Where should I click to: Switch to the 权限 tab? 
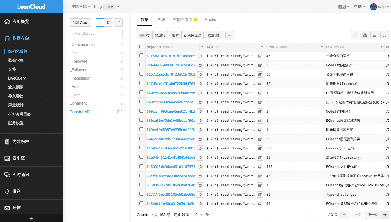point(162,20)
